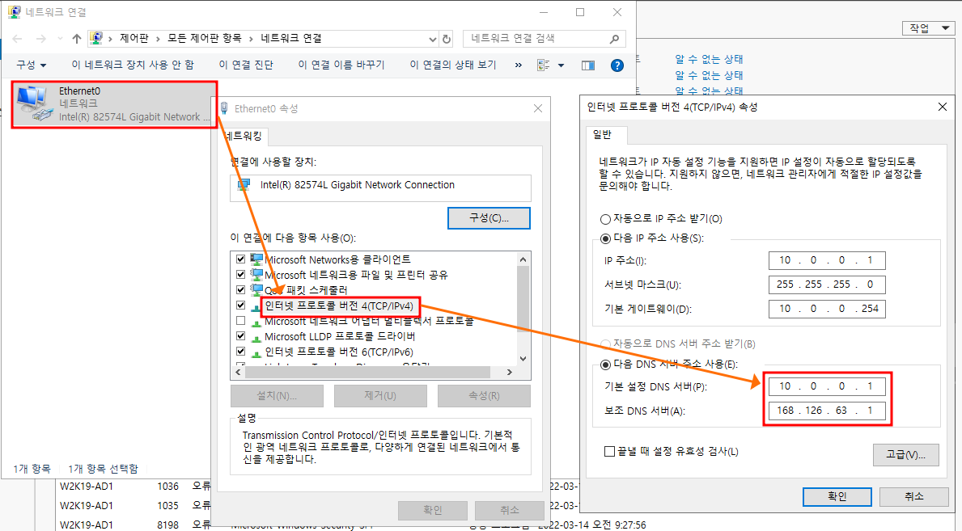The width and height of the screenshot is (962, 531).
Task: Select the Ethernet0 adapter icon
Action: point(34,103)
